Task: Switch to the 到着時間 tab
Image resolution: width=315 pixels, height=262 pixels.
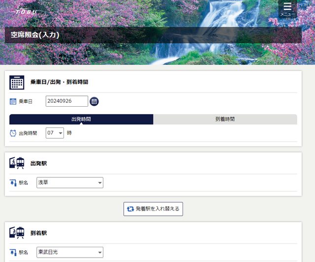Action: tap(225, 119)
